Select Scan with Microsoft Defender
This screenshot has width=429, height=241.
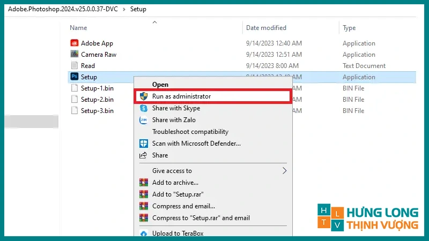pyautogui.click(x=196, y=144)
